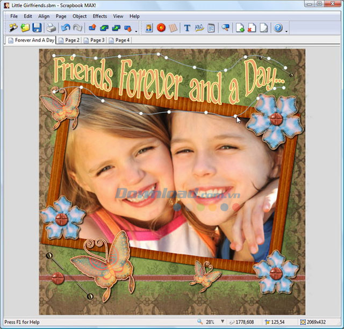
Task: Click the red embellishment flower icon
Action: (x=161, y=28)
